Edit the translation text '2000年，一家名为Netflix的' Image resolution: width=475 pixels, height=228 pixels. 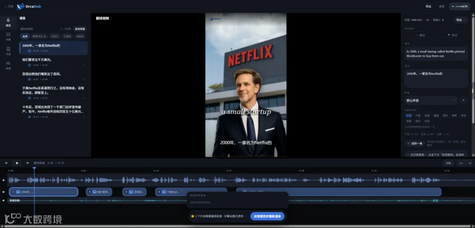[436, 78]
